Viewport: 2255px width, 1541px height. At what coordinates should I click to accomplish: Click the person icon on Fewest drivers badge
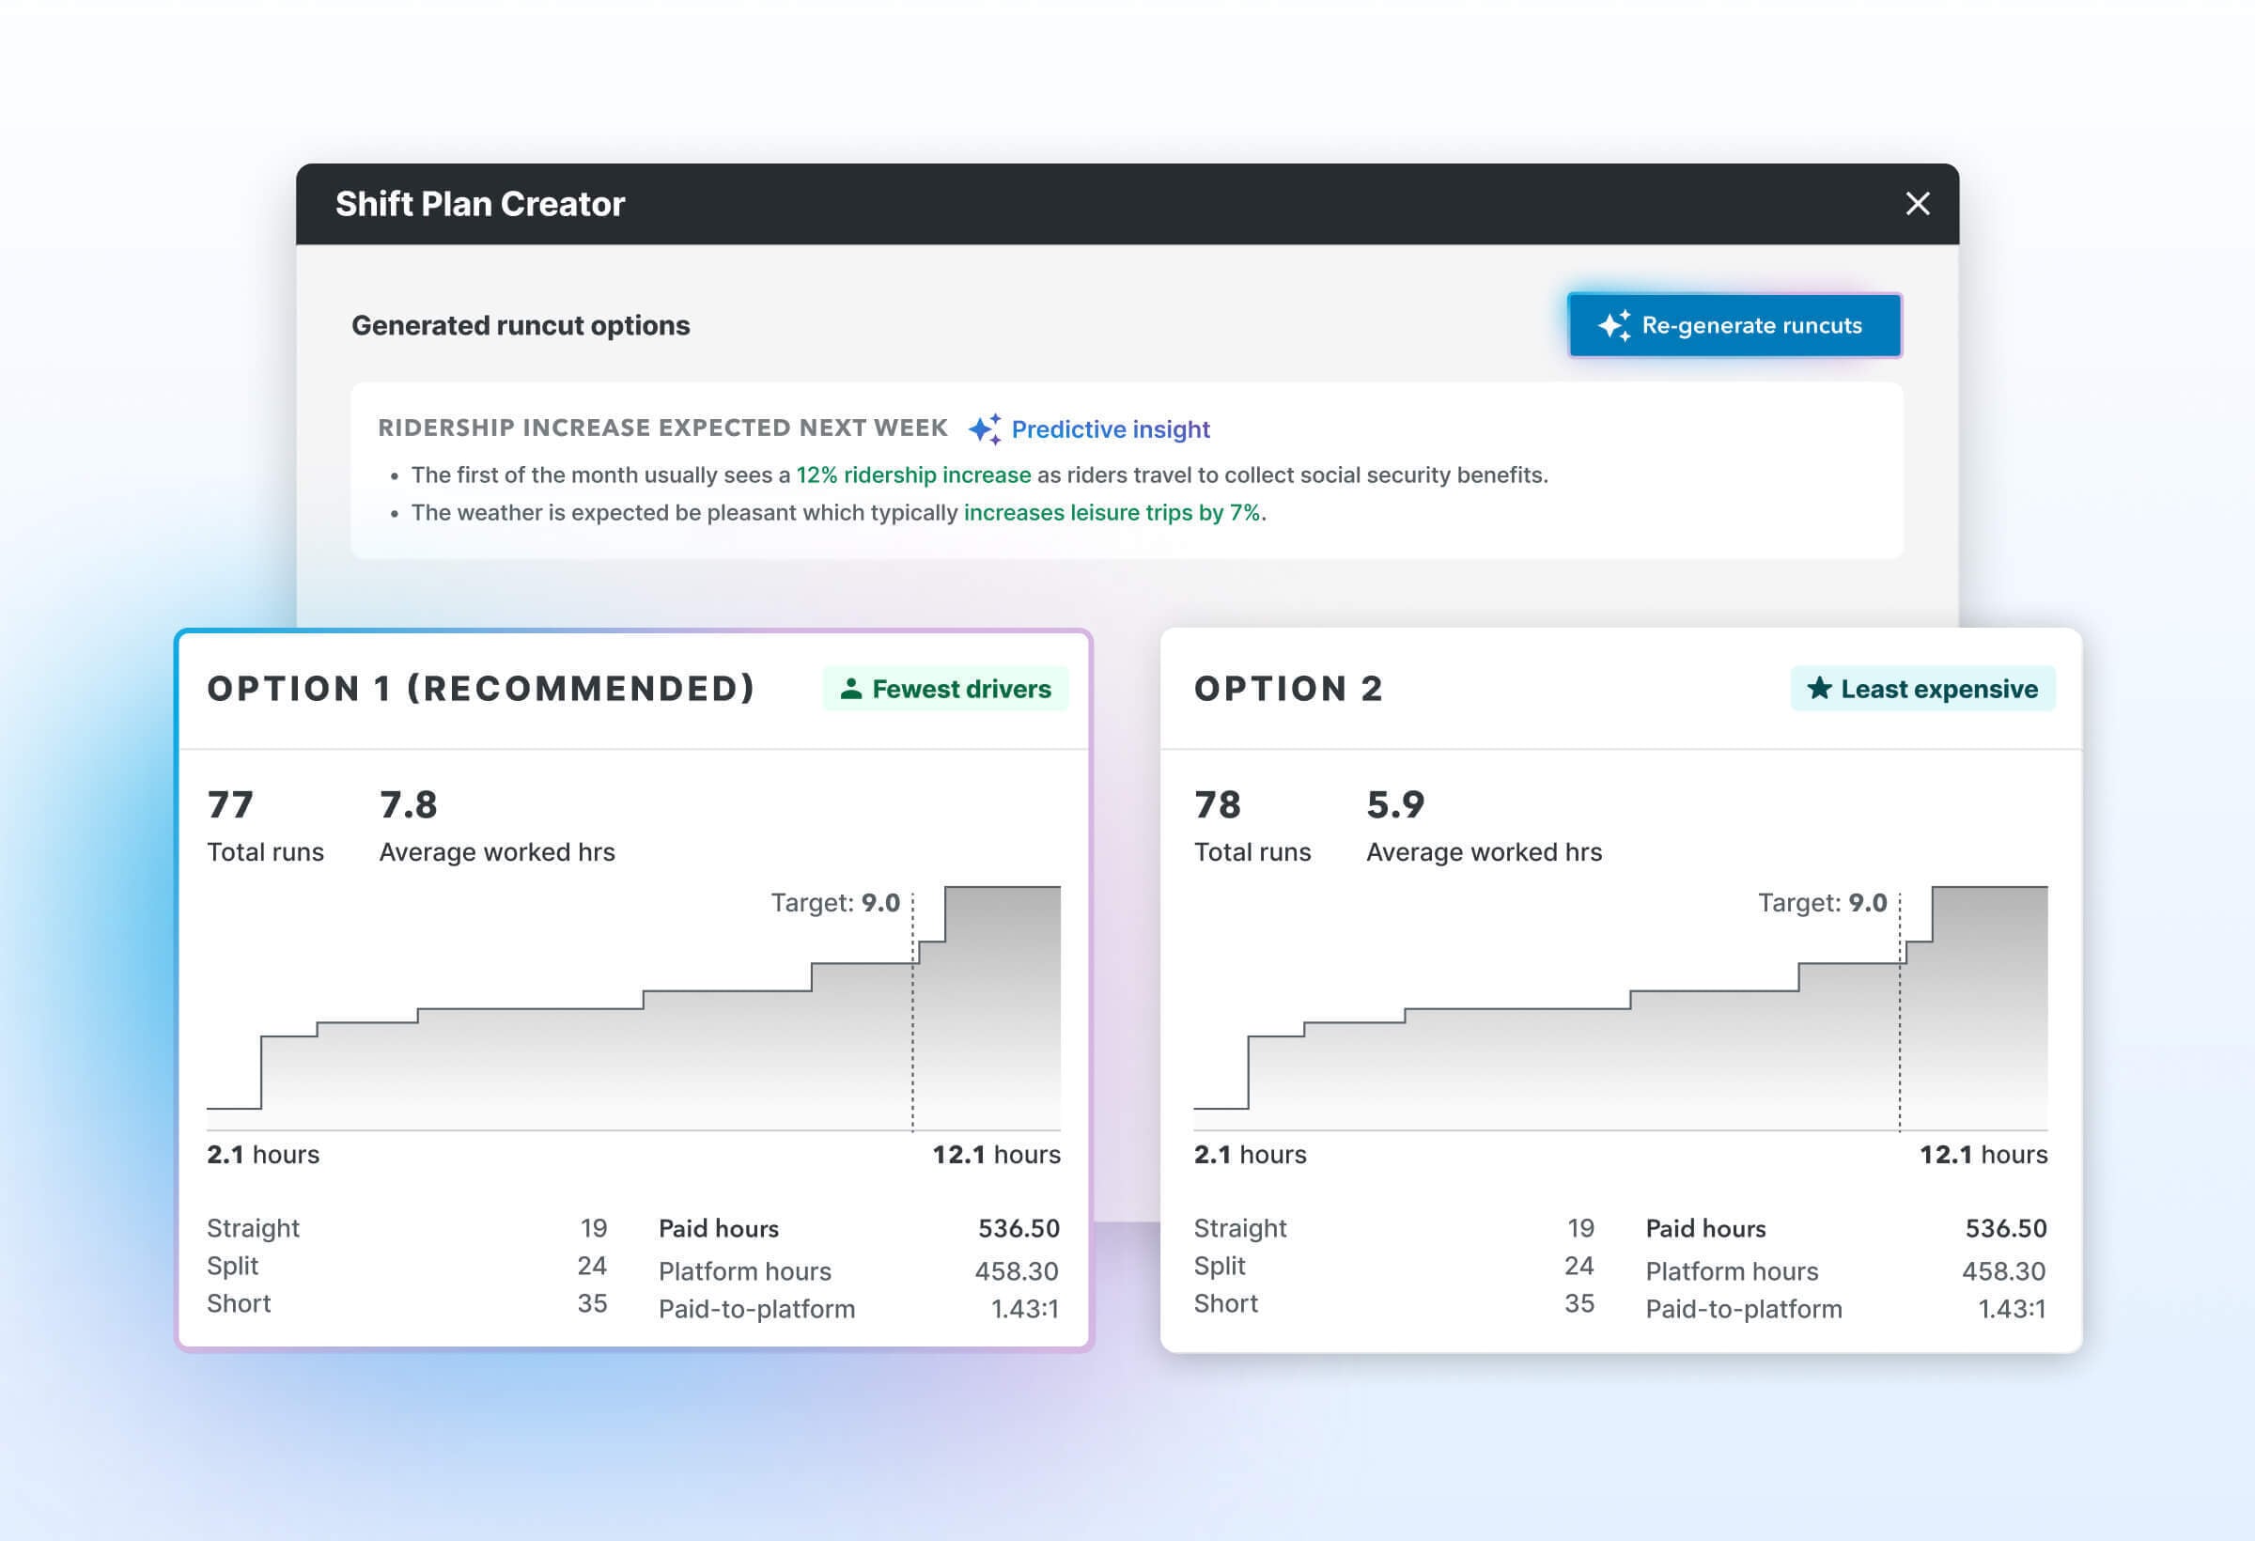851,689
